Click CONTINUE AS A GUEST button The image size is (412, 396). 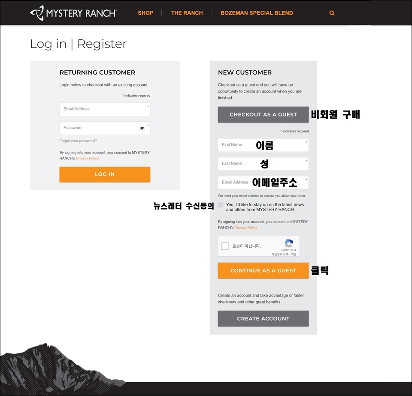(x=263, y=270)
